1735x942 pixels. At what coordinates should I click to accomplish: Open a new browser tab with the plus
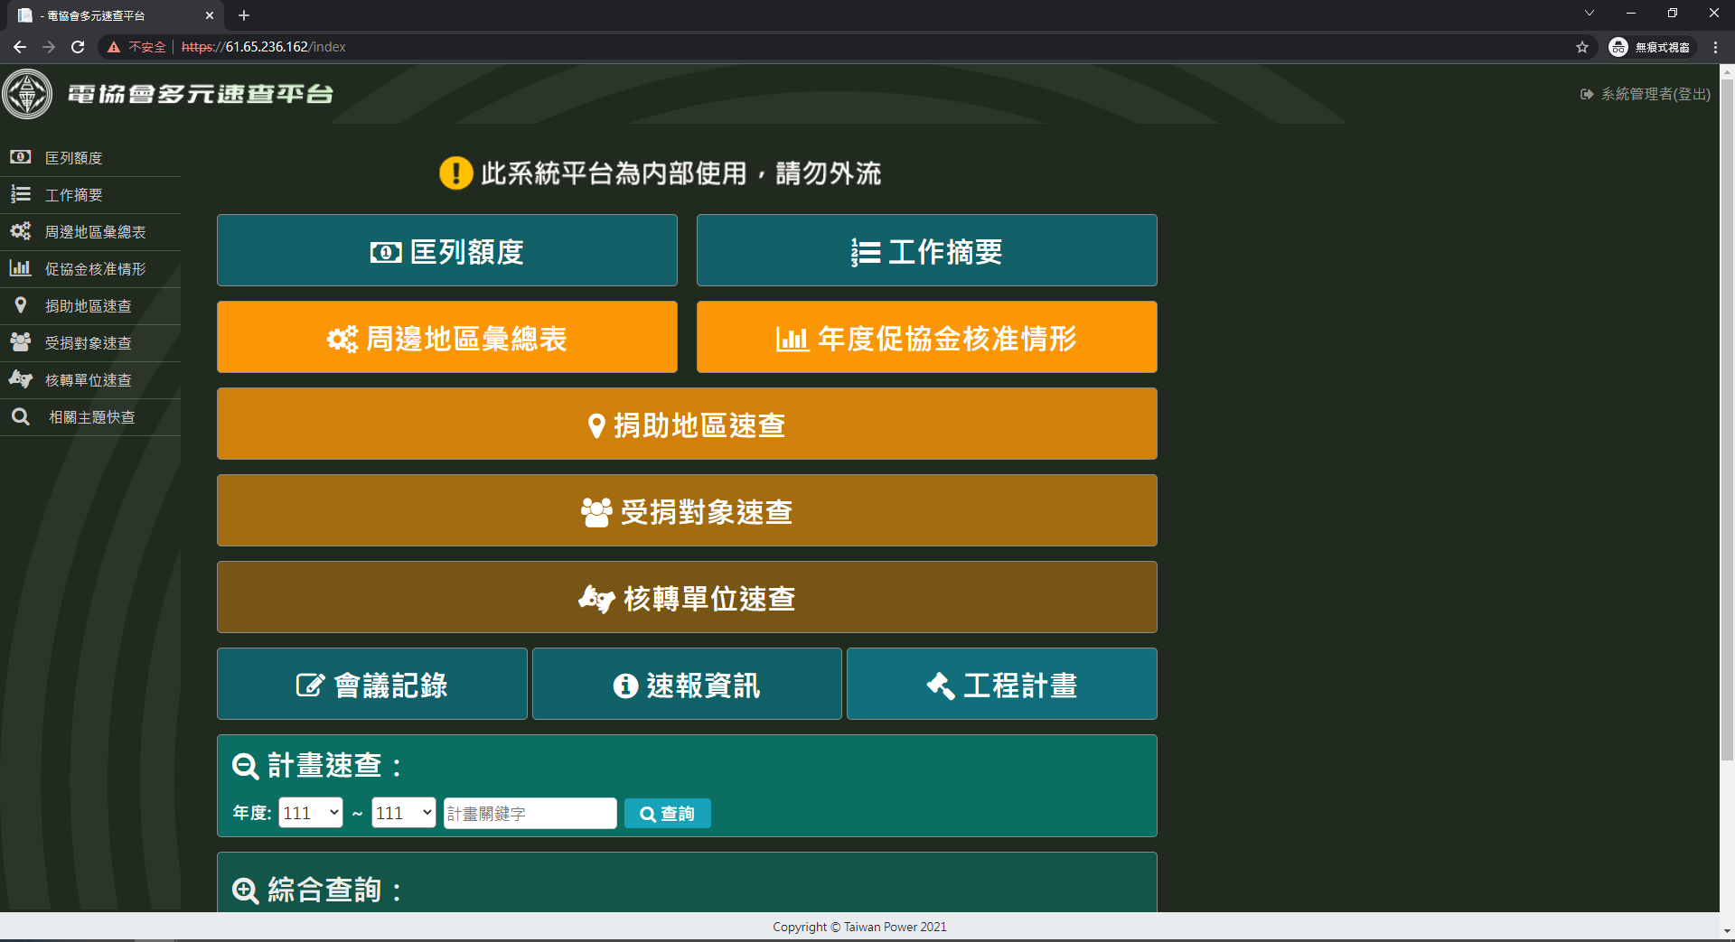coord(244,15)
